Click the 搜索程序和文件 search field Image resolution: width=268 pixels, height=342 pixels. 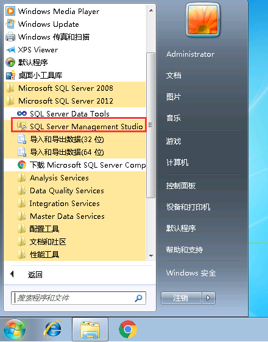click(79, 298)
